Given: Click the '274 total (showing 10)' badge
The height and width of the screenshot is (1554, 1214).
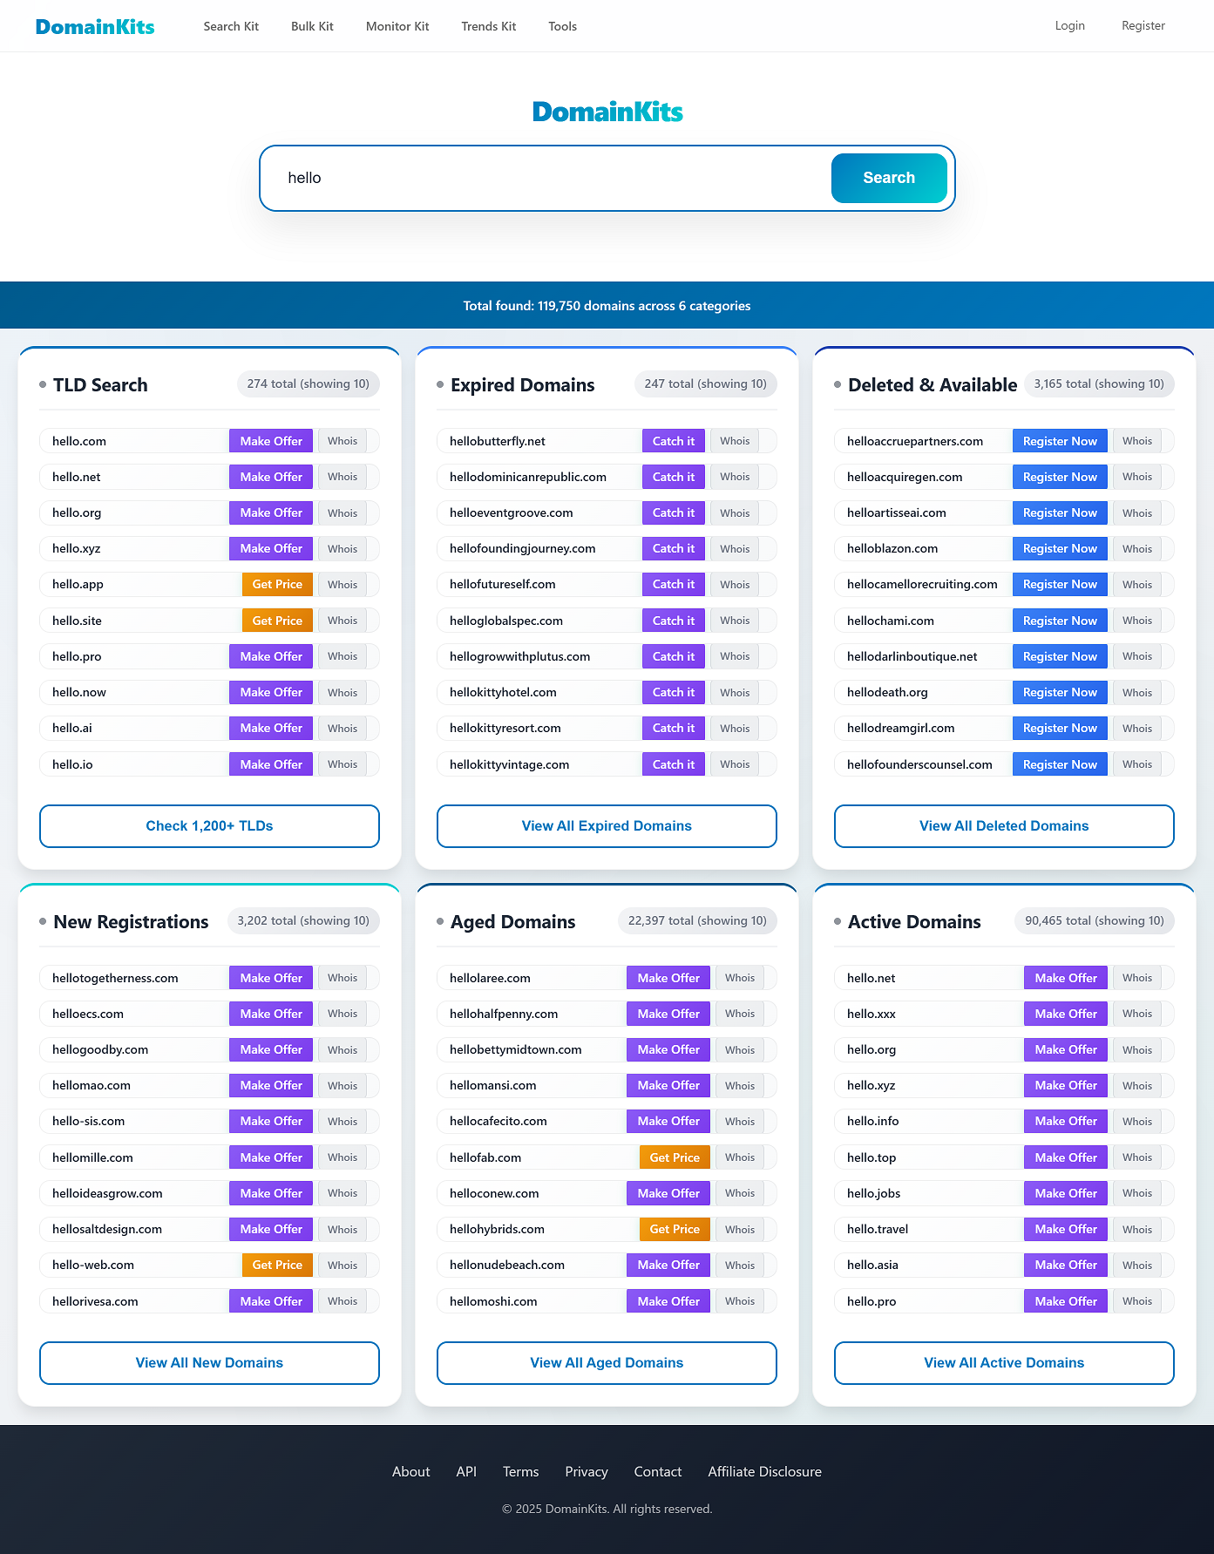Looking at the screenshot, I should (x=308, y=384).
